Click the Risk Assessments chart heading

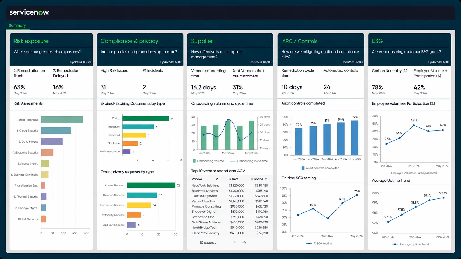(x=28, y=103)
